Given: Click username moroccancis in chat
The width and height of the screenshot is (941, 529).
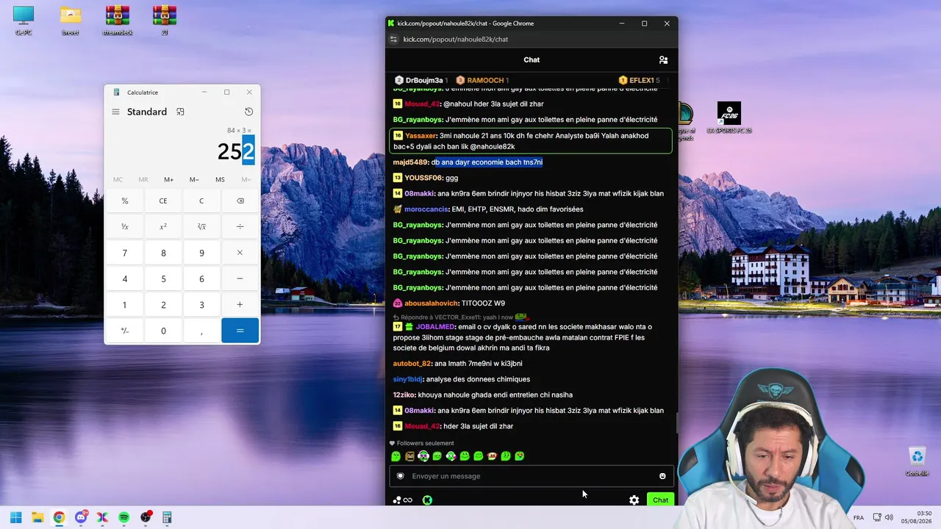Looking at the screenshot, I should point(426,209).
